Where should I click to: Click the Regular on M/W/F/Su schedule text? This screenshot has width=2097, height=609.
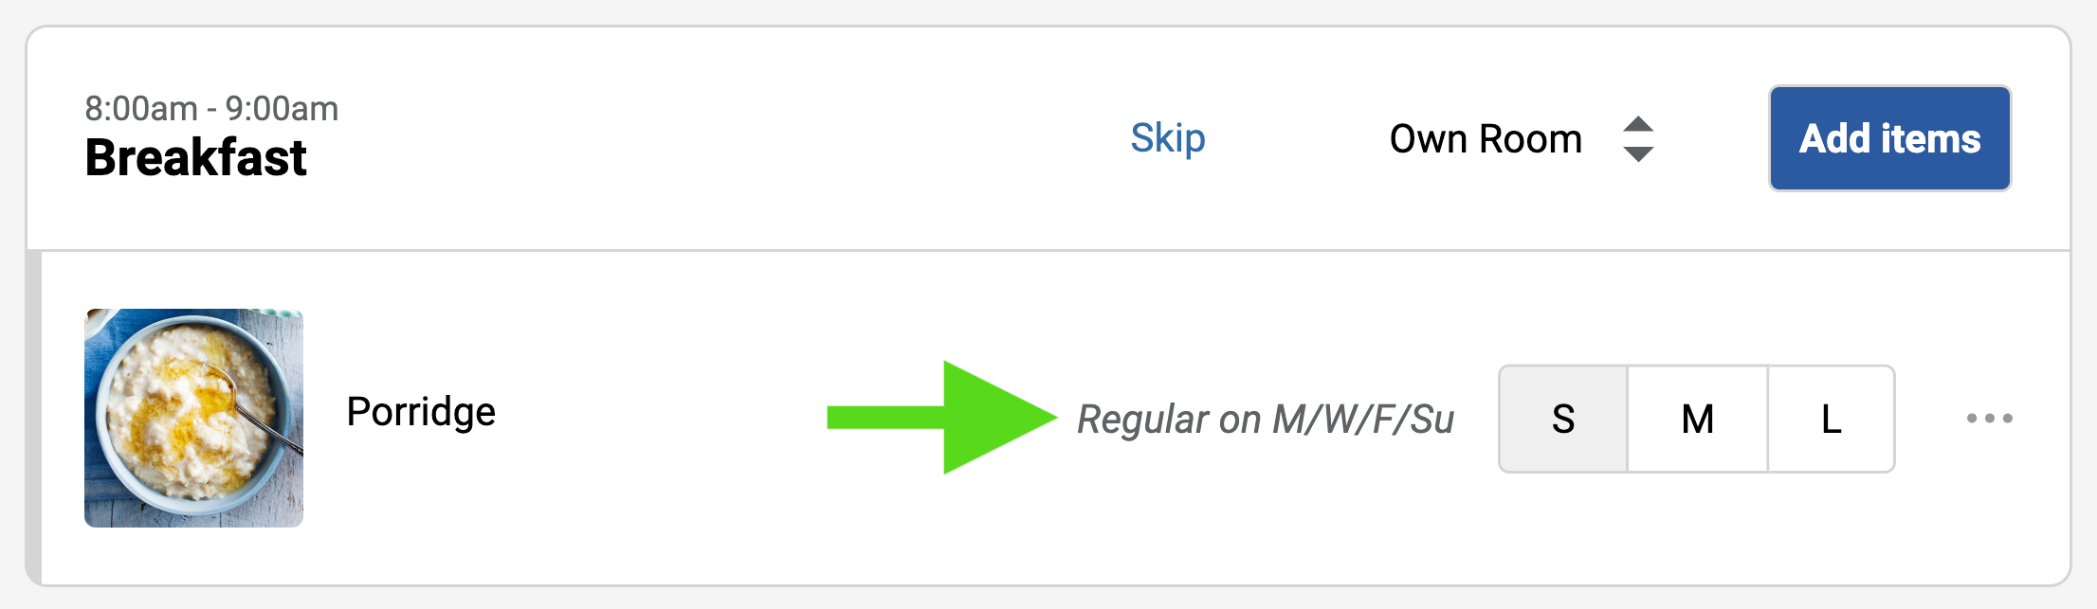click(x=1266, y=419)
